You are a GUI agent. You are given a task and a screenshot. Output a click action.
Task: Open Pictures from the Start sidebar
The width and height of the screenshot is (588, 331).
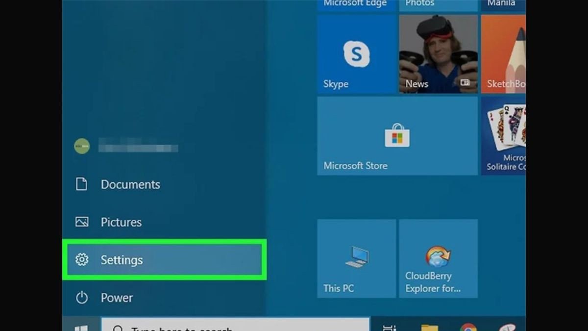click(121, 222)
